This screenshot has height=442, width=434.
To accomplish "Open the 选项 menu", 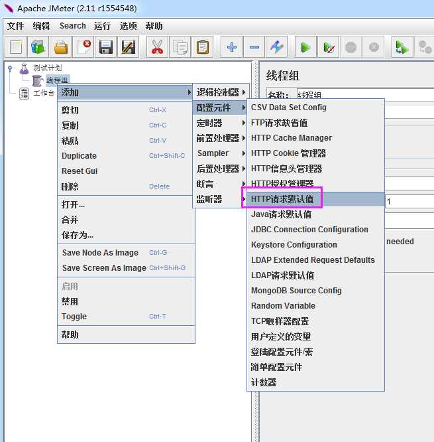I will coord(128,26).
